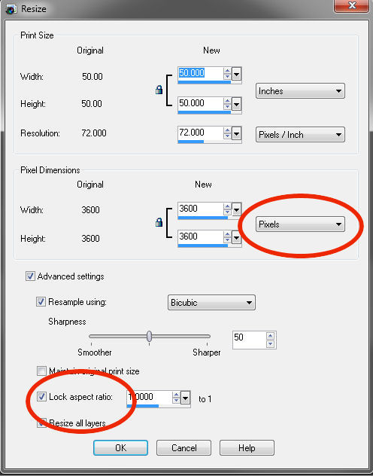Expand the Bicubic resample method dropdown
Image resolution: width=373 pixels, height=476 pixels.
[211, 302]
